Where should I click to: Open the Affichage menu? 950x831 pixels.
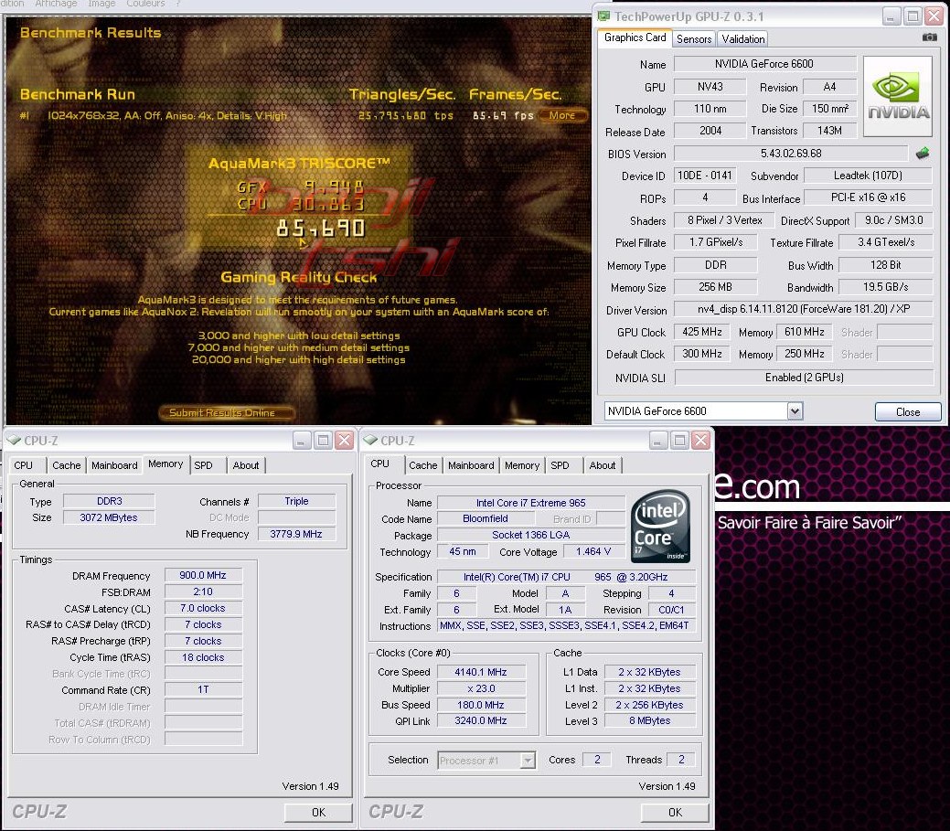(x=56, y=4)
